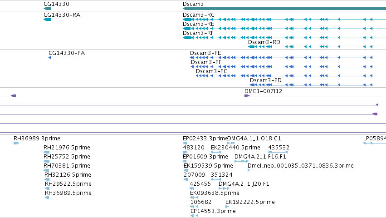386x218 pixels.
Task: Select the RH36989.3prime EST label
Action: pos(37,139)
